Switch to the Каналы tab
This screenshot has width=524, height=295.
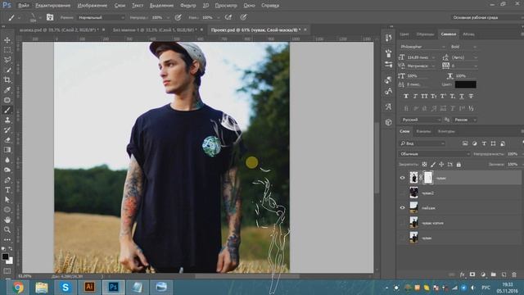[x=423, y=131]
